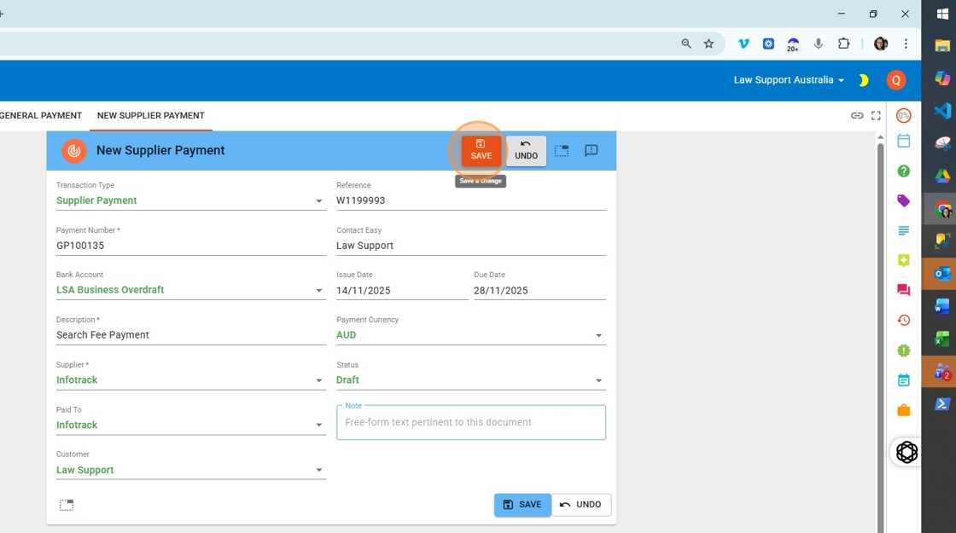Click the orange SAVE button in the header

tap(481, 150)
